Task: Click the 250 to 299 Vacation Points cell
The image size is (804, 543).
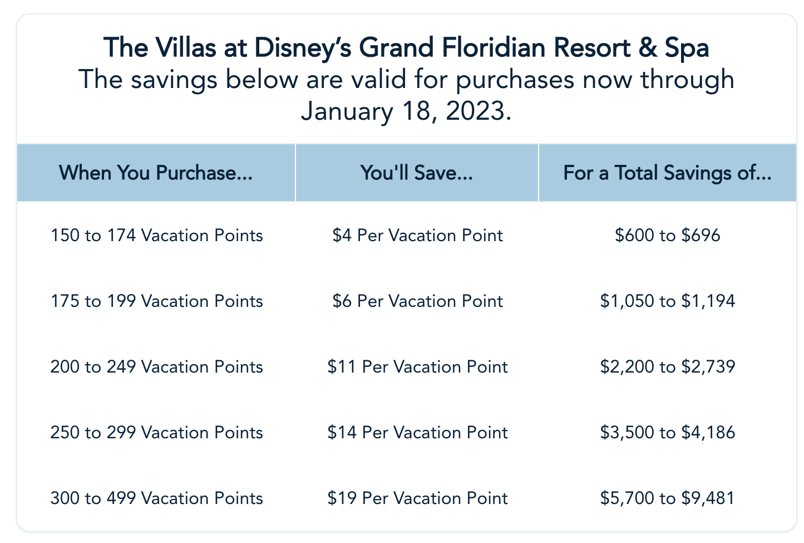Action: point(156,433)
